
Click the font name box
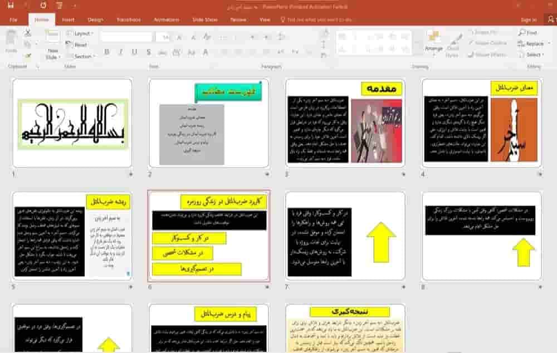(126, 37)
